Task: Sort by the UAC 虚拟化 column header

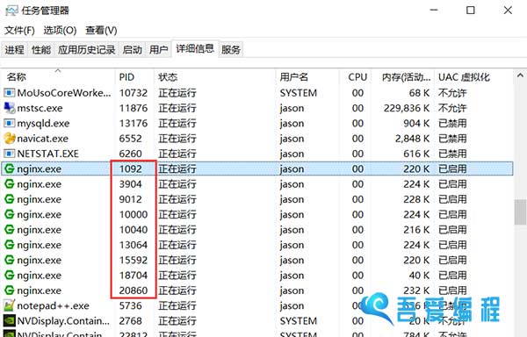Action: [474, 77]
